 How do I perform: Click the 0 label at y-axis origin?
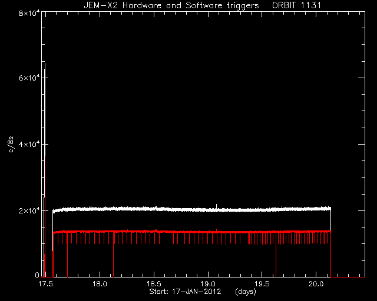(37, 275)
